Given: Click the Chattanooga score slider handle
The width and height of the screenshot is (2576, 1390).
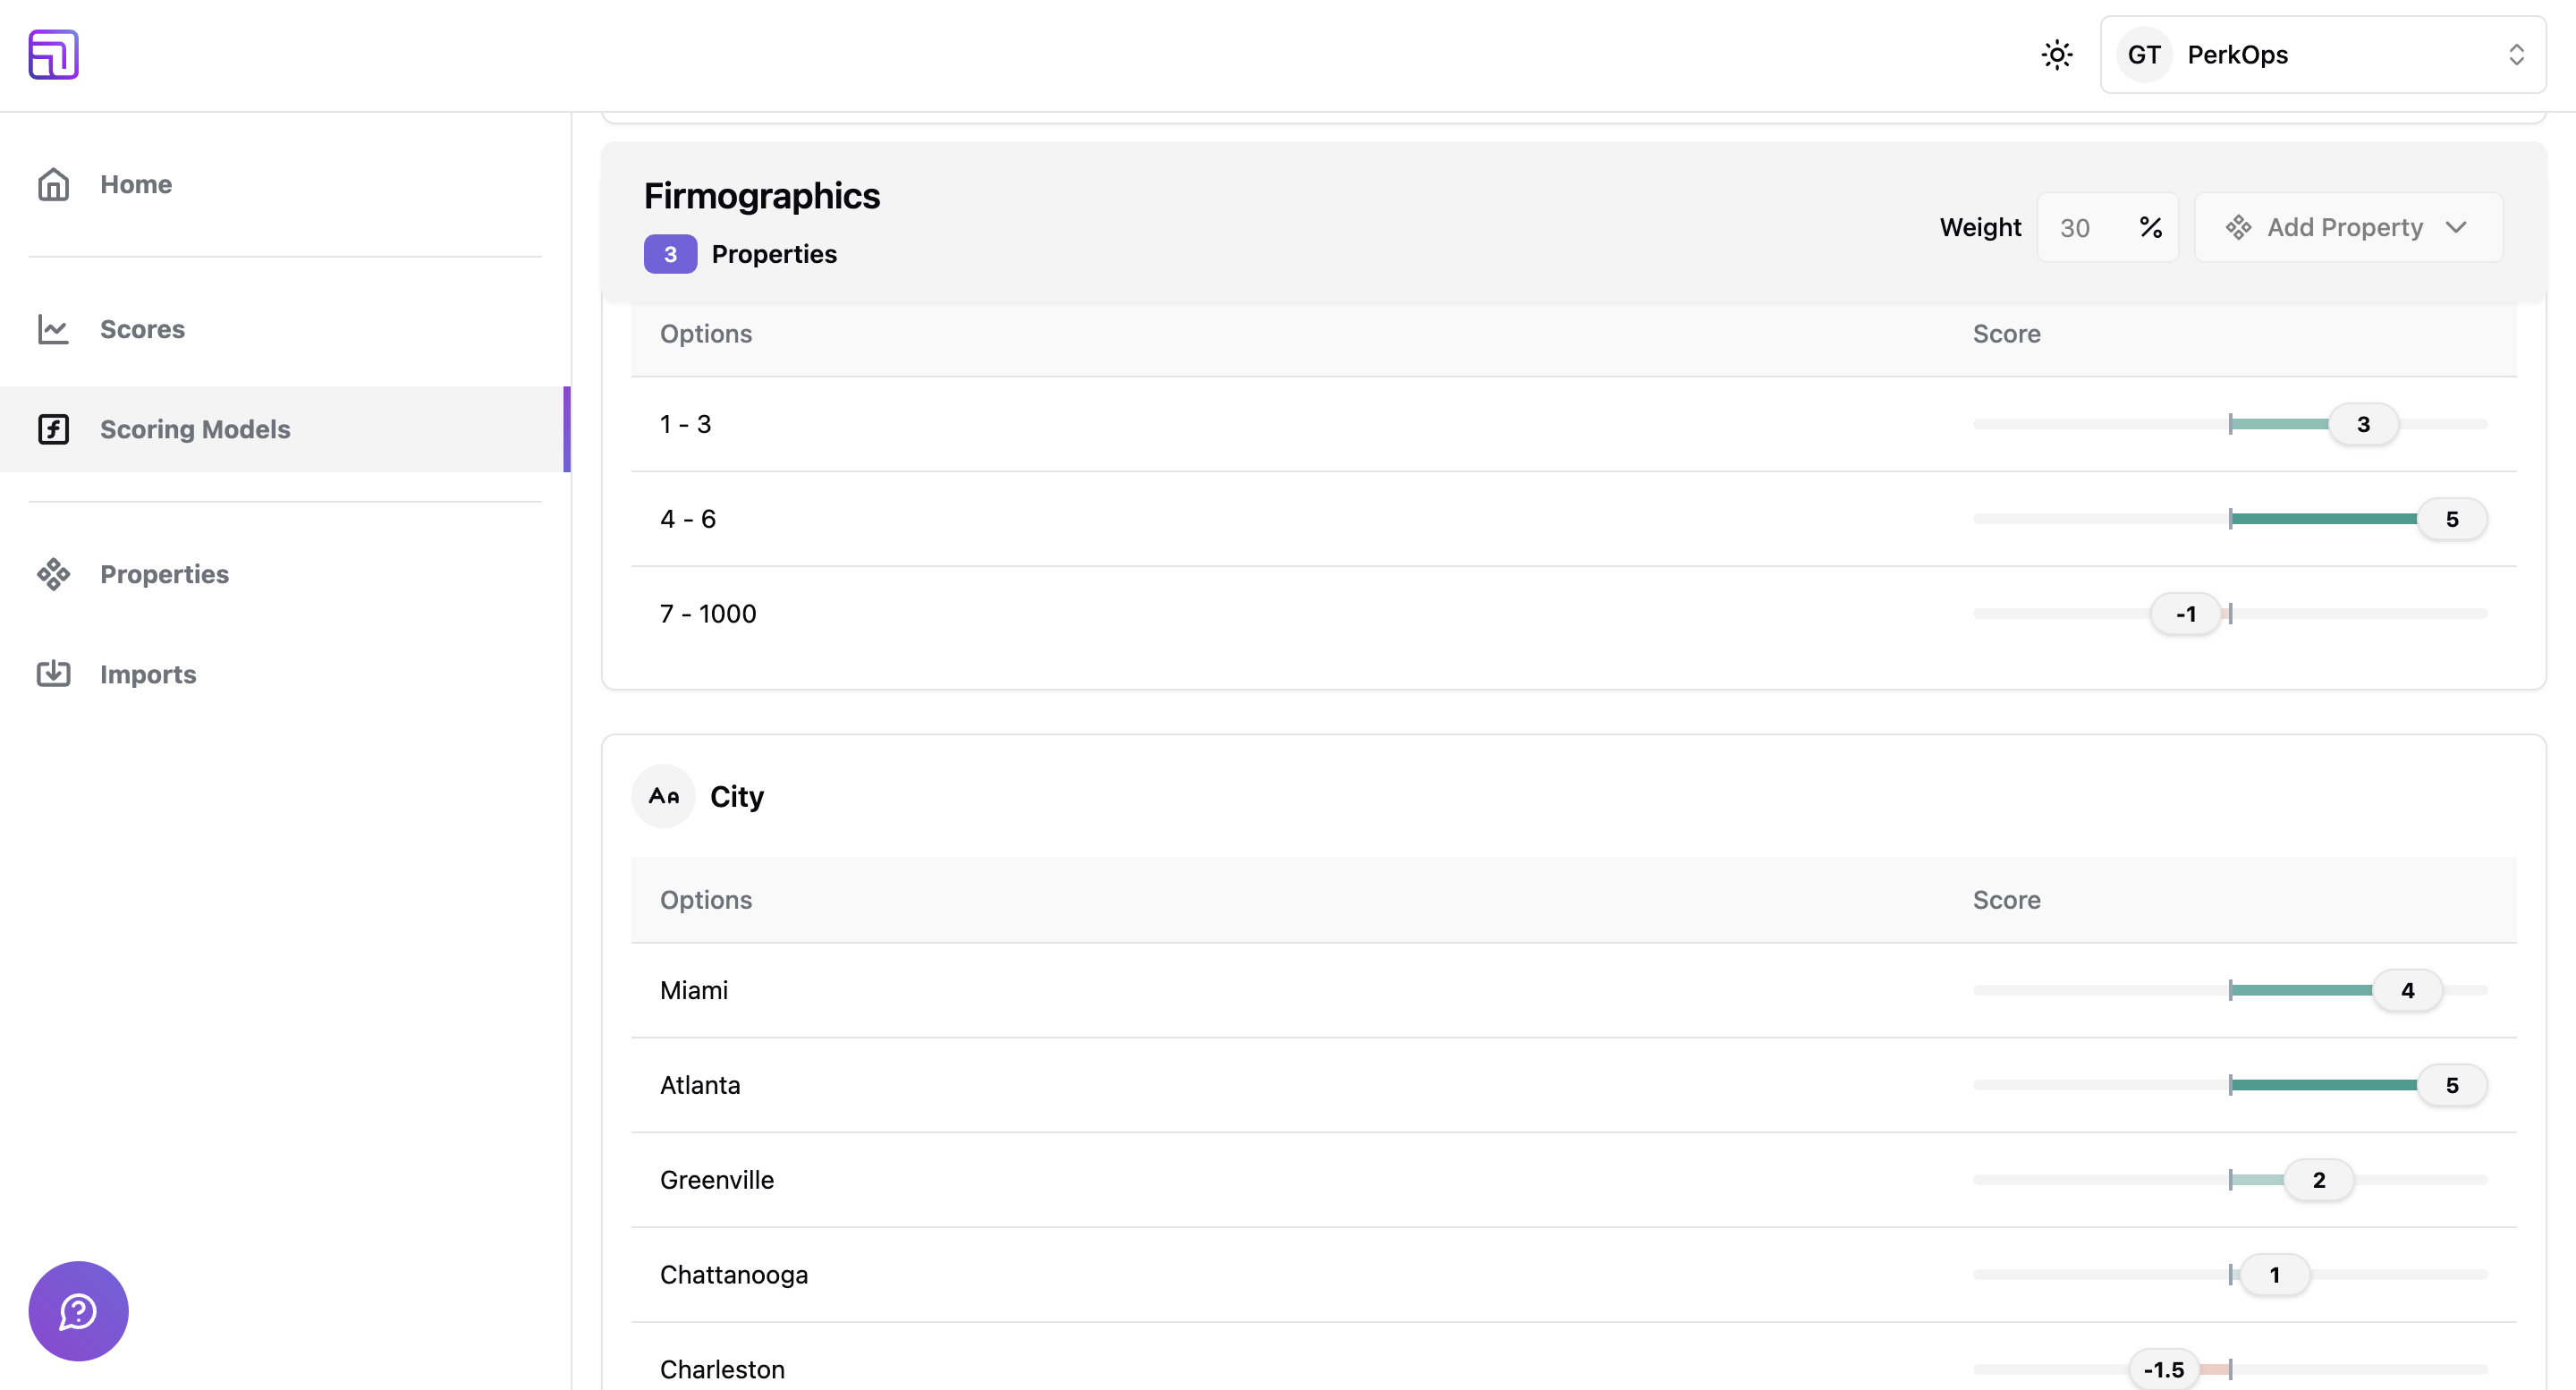Looking at the screenshot, I should click(2275, 1275).
